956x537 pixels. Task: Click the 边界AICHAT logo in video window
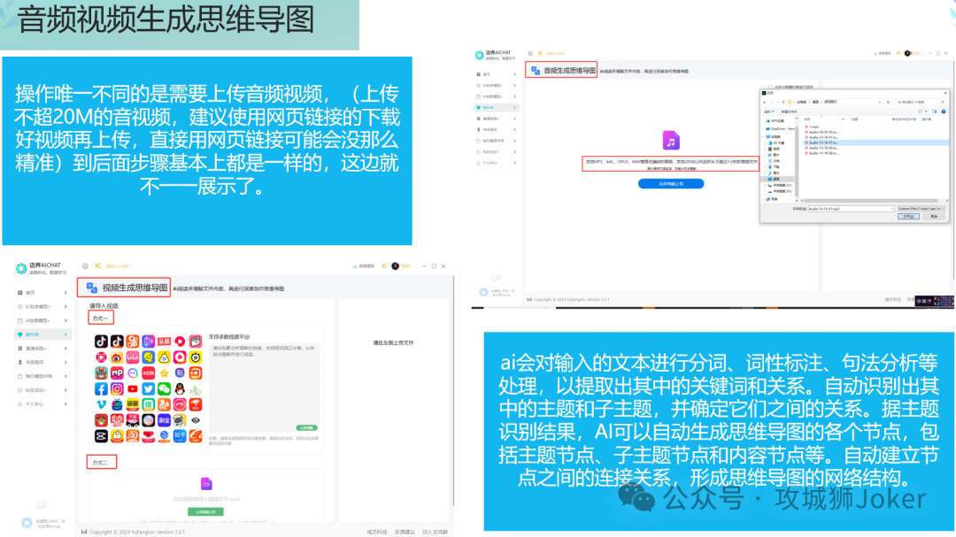point(21,268)
